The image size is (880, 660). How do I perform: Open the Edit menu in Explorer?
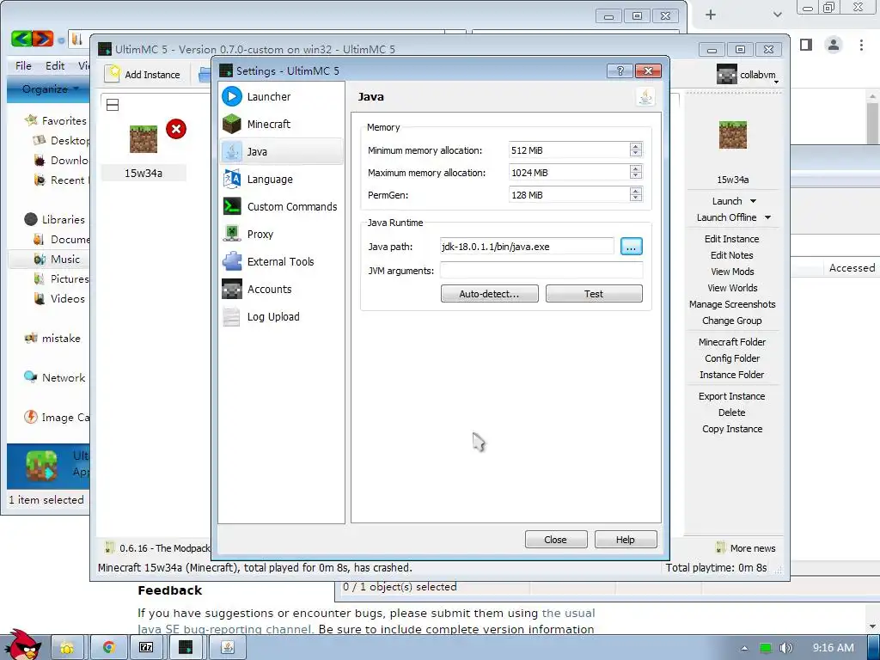click(x=55, y=65)
